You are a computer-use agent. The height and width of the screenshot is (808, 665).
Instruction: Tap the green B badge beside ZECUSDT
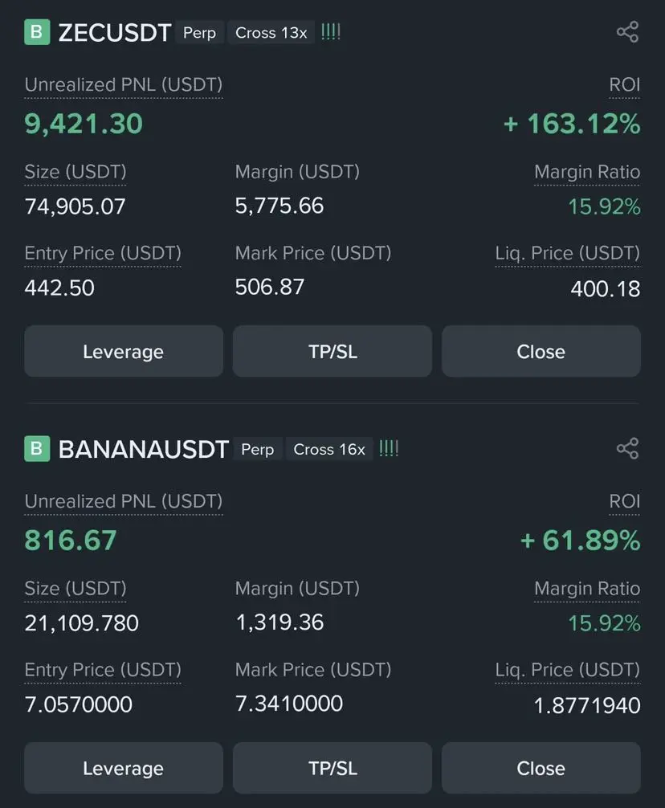click(37, 32)
